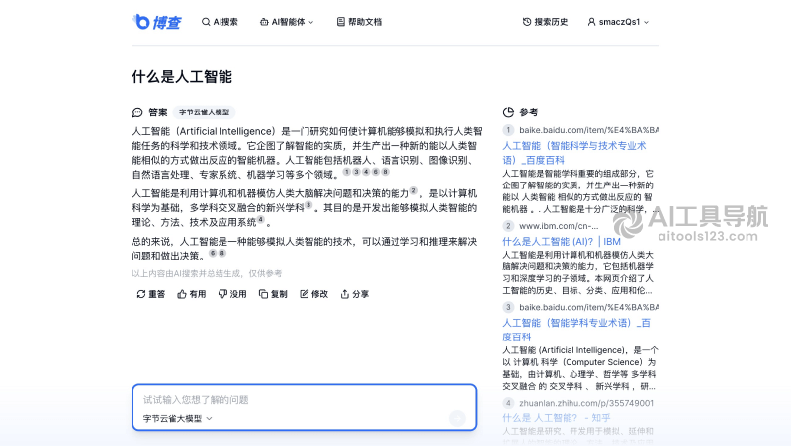This screenshot has width=791, height=446.
Task: Click 重答 to regenerate the answer
Action: tap(151, 294)
